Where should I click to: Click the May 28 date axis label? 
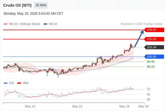(x=143, y=106)
